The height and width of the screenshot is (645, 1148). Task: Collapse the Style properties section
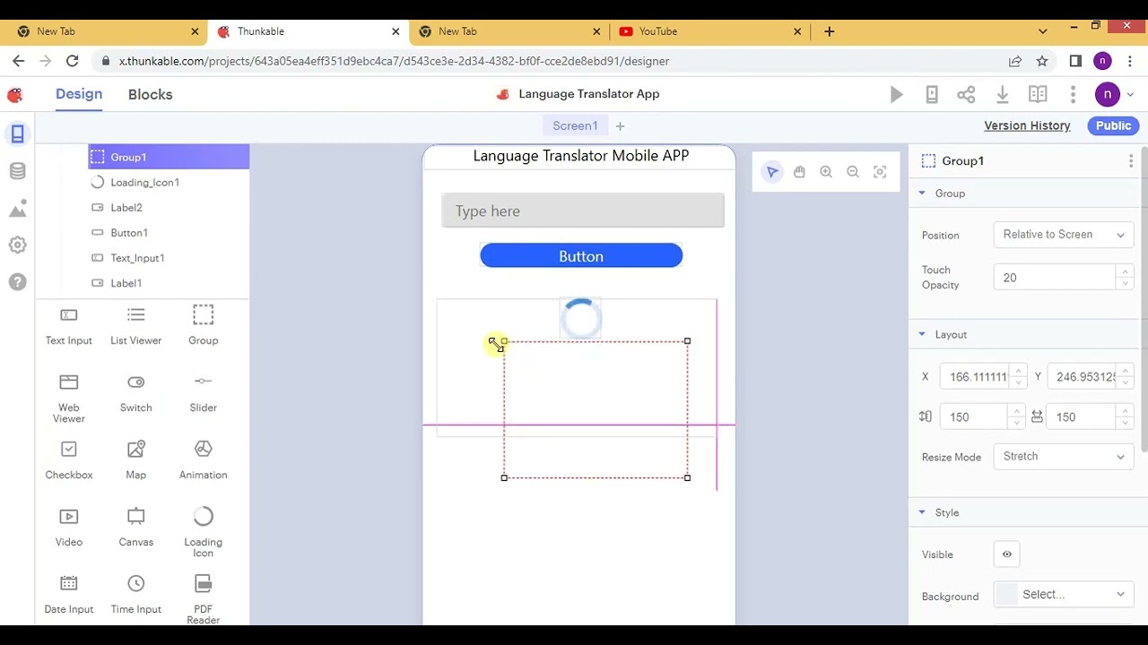tap(921, 512)
